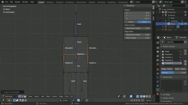Expand the Vertex Colors panel

[x=162, y=98]
